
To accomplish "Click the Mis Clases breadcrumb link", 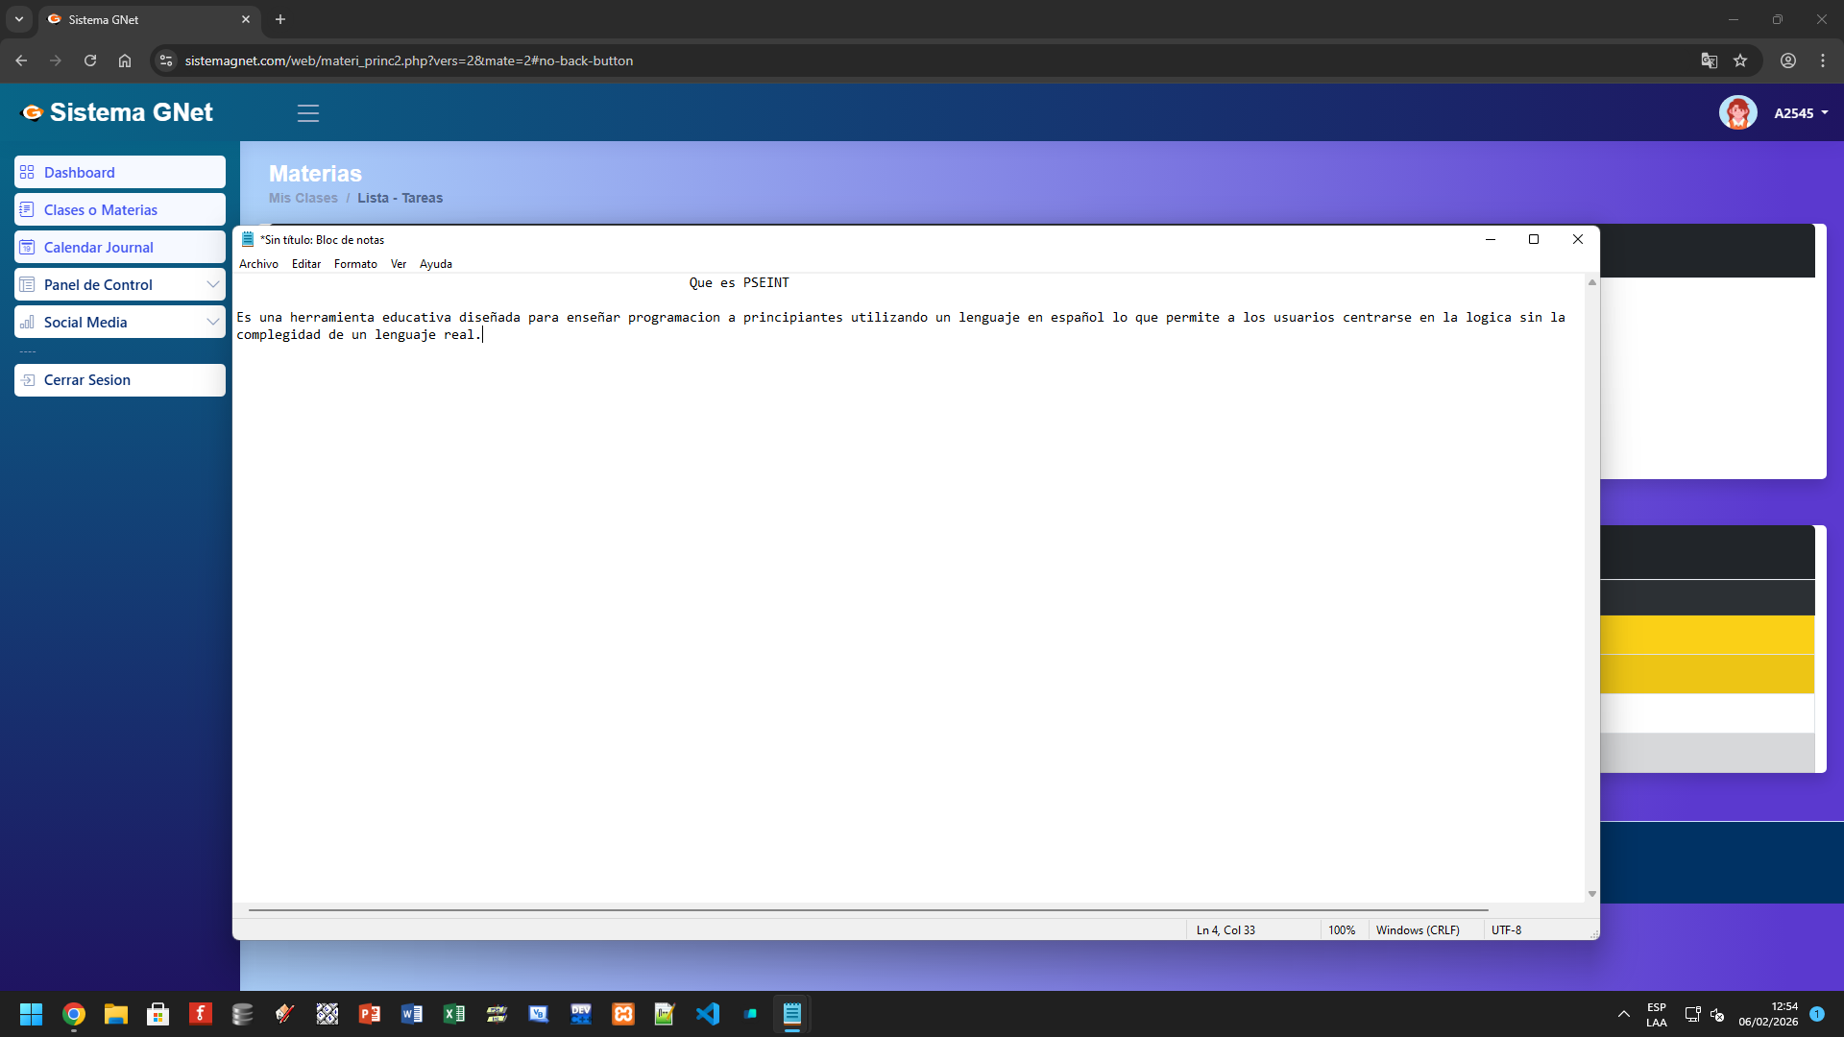I will coord(303,198).
